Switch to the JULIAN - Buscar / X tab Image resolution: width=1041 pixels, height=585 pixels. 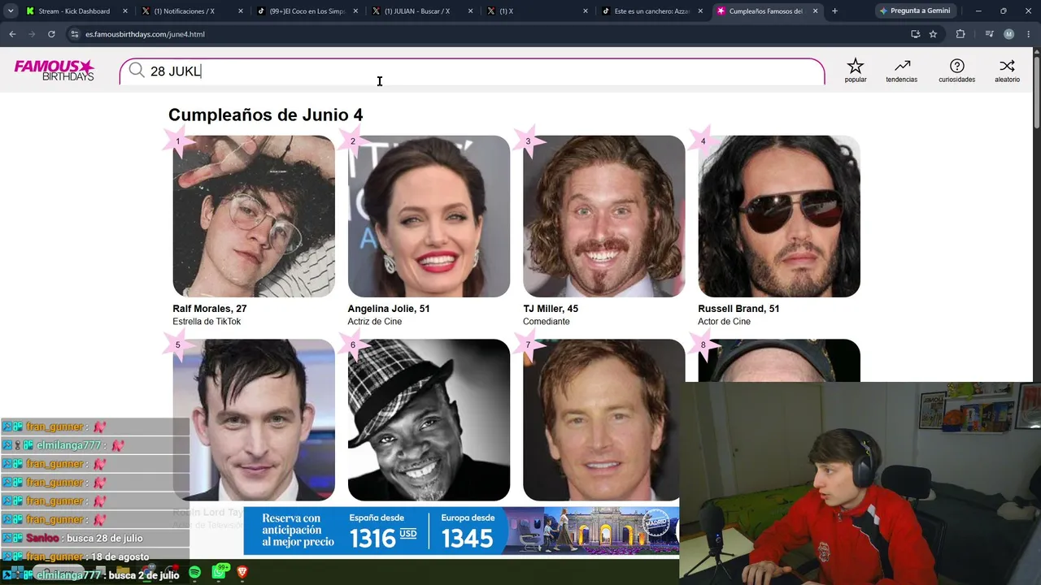pyautogui.click(x=423, y=11)
